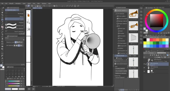Image resolution: width=170 pixels, height=91 pixels.
Task: Open the File menu
Action: (2, 3)
